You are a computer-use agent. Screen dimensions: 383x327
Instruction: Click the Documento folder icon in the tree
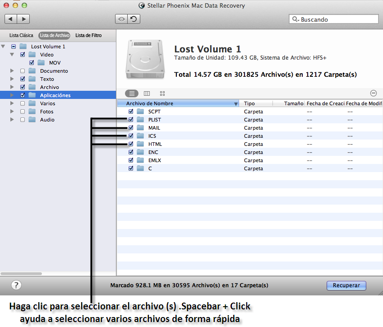32,71
